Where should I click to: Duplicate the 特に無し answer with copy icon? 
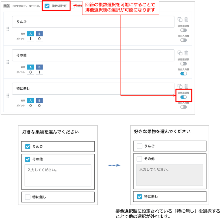[x=180, y=86]
